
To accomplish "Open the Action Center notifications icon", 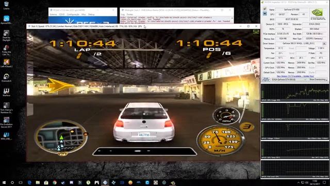I will pos(324,182).
